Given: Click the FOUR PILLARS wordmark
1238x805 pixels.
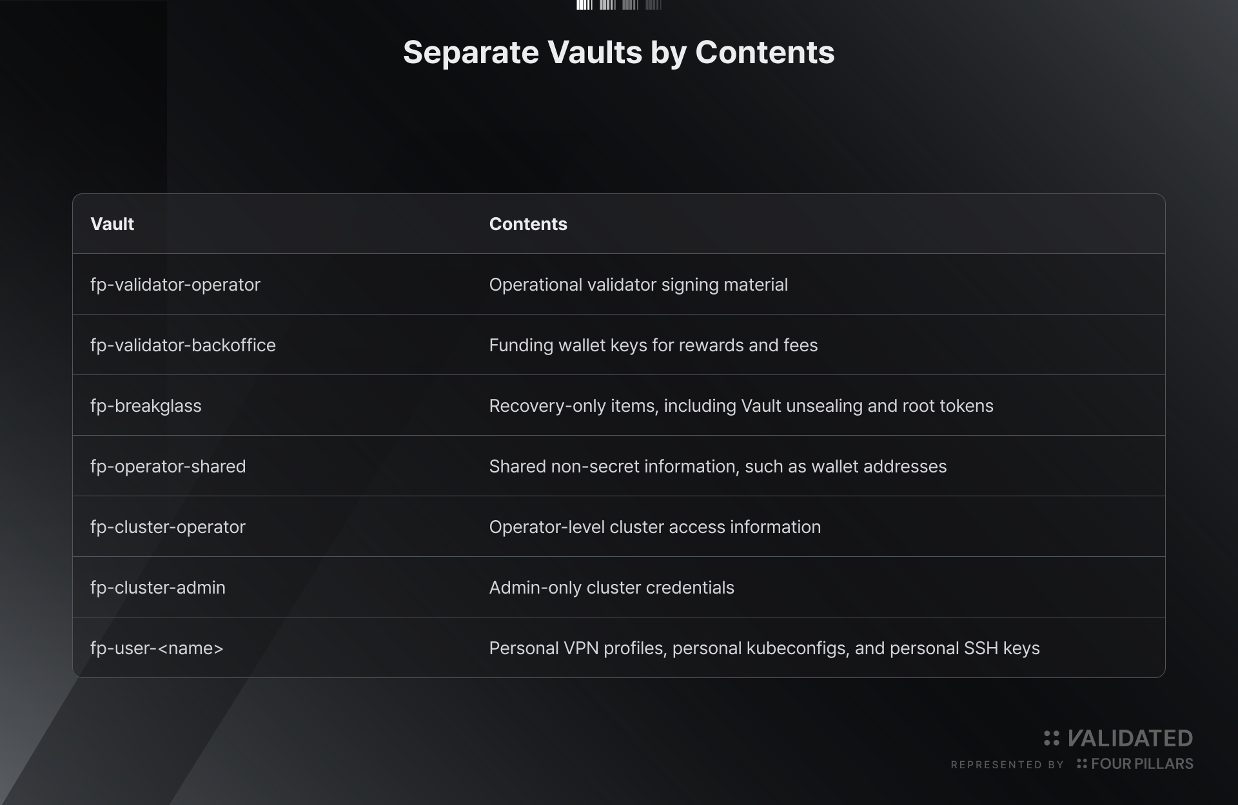Looking at the screenshot, I should point(1142,764).
